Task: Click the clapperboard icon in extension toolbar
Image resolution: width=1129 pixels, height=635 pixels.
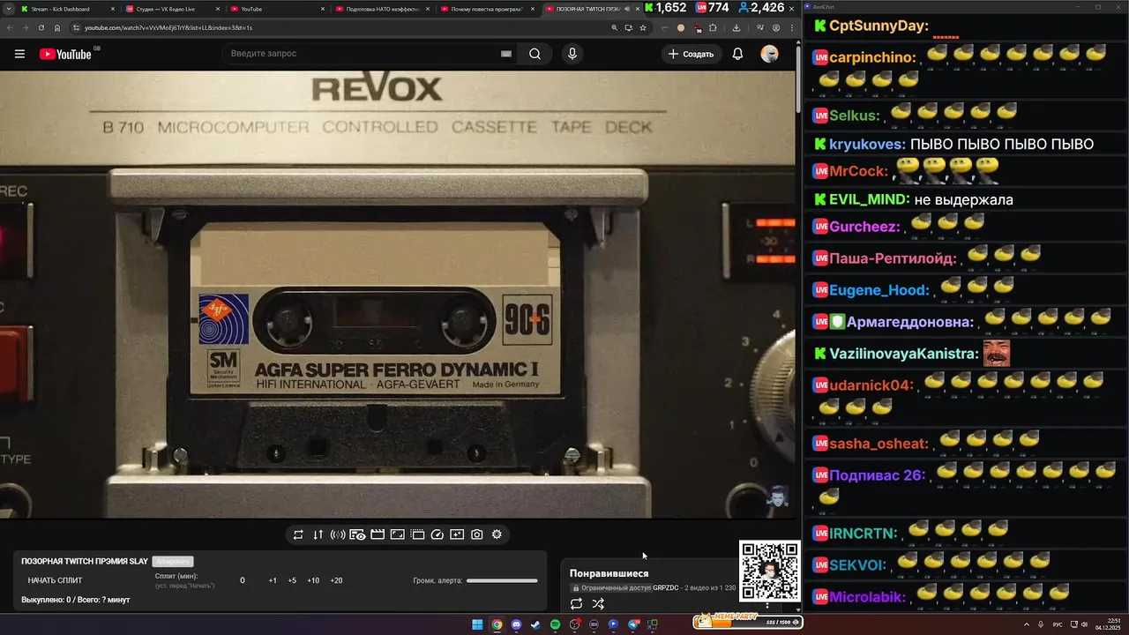Action: (x=378, y=534)
